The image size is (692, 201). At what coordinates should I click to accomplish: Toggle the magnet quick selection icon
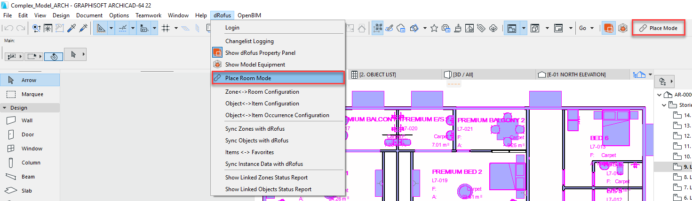point(54,56)
